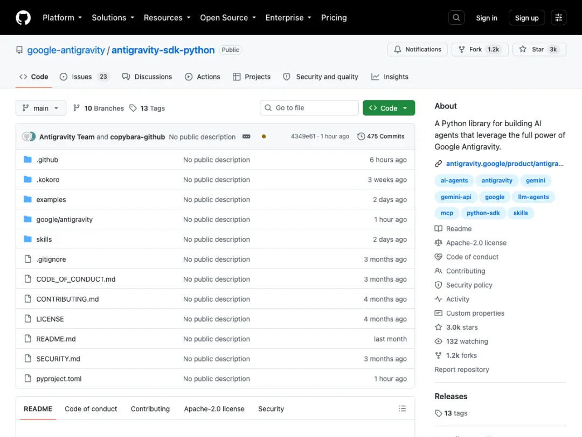Click the Sign up button
The image size is (582, 437).
coord(526,18)
